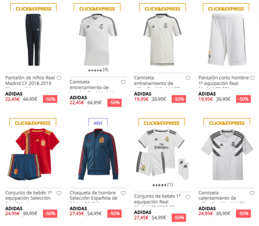Favorite the Camiseta calentamiento heart icon
259x226 pixels.
click(252, 193)
